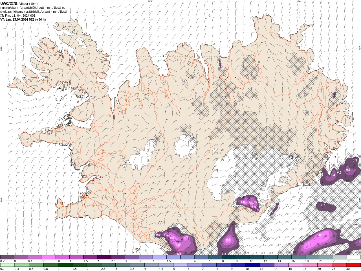Pick the medium green 0.5 swatch in lower scale

point(36,265)
